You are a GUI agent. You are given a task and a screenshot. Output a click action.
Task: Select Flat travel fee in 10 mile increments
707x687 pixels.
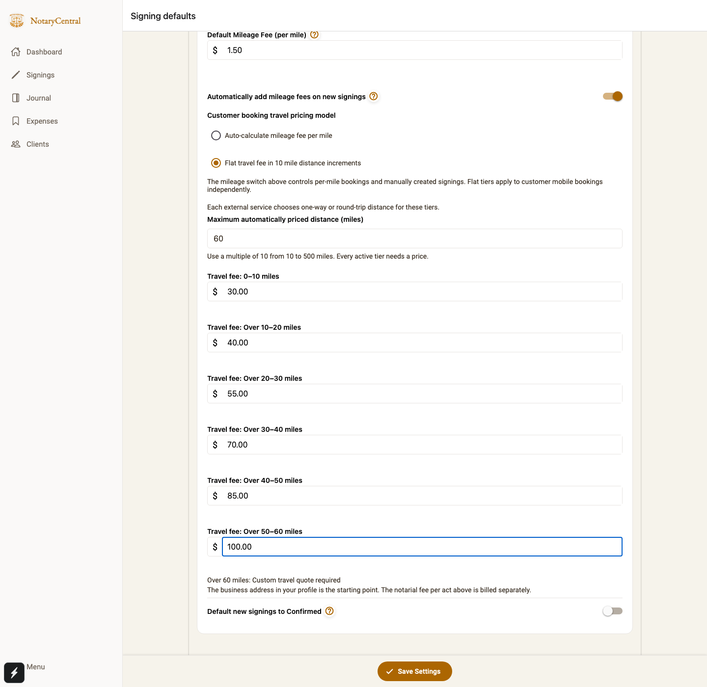tap(216, 163)
